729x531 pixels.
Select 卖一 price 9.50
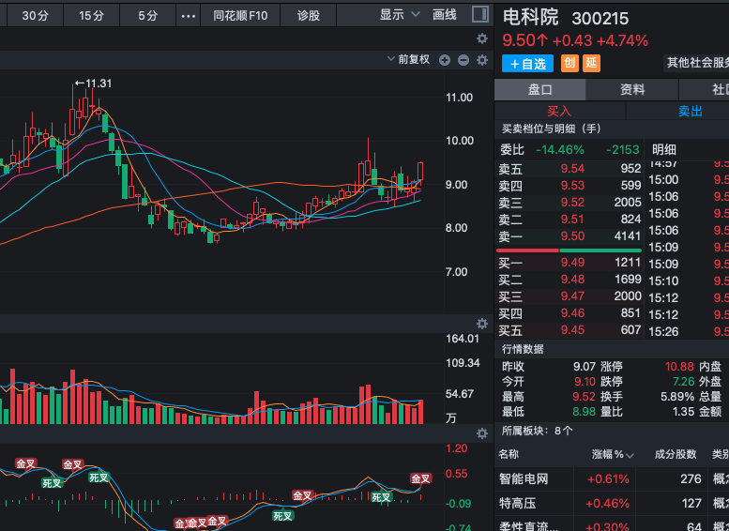click(572, 236)
